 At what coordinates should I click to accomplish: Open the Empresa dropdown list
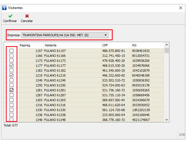point(65,35)
